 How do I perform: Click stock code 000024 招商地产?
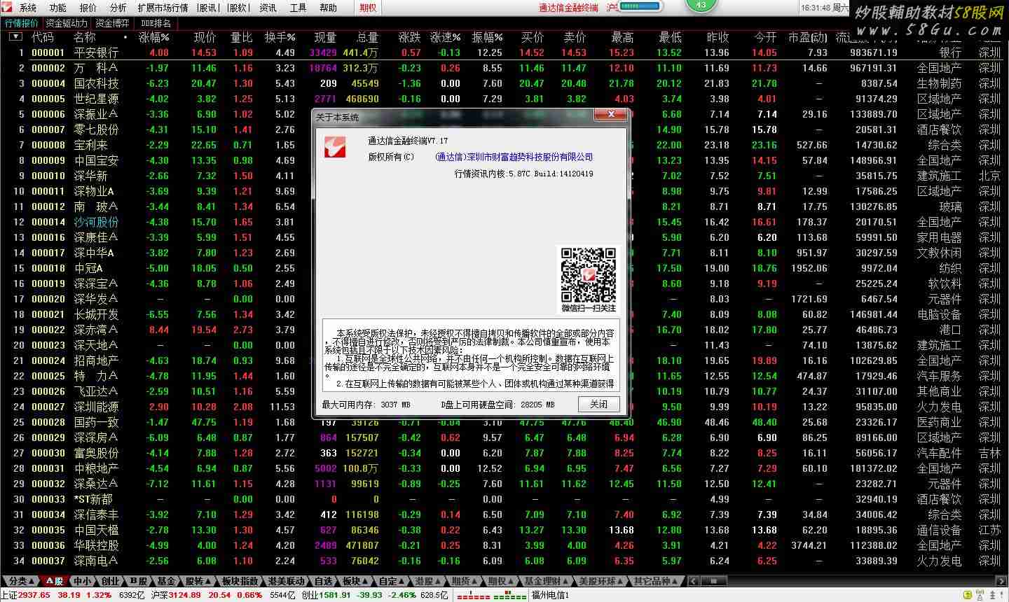click(48, 360)
